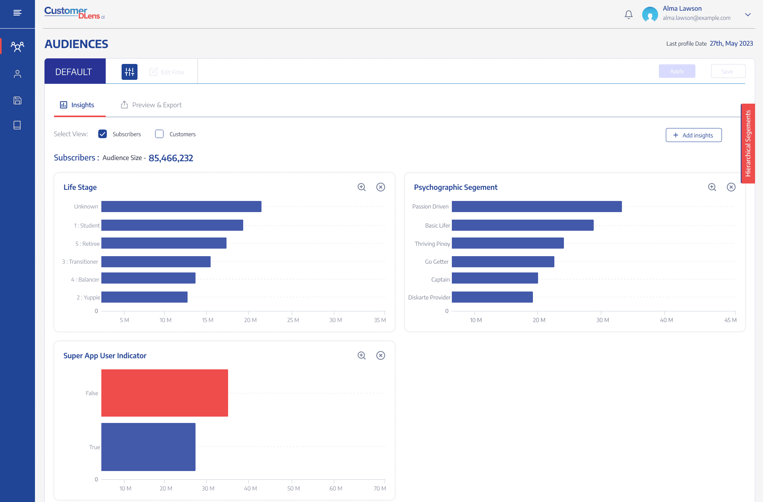Click the Diskarte Provider bar

click(x=492, y=297)
